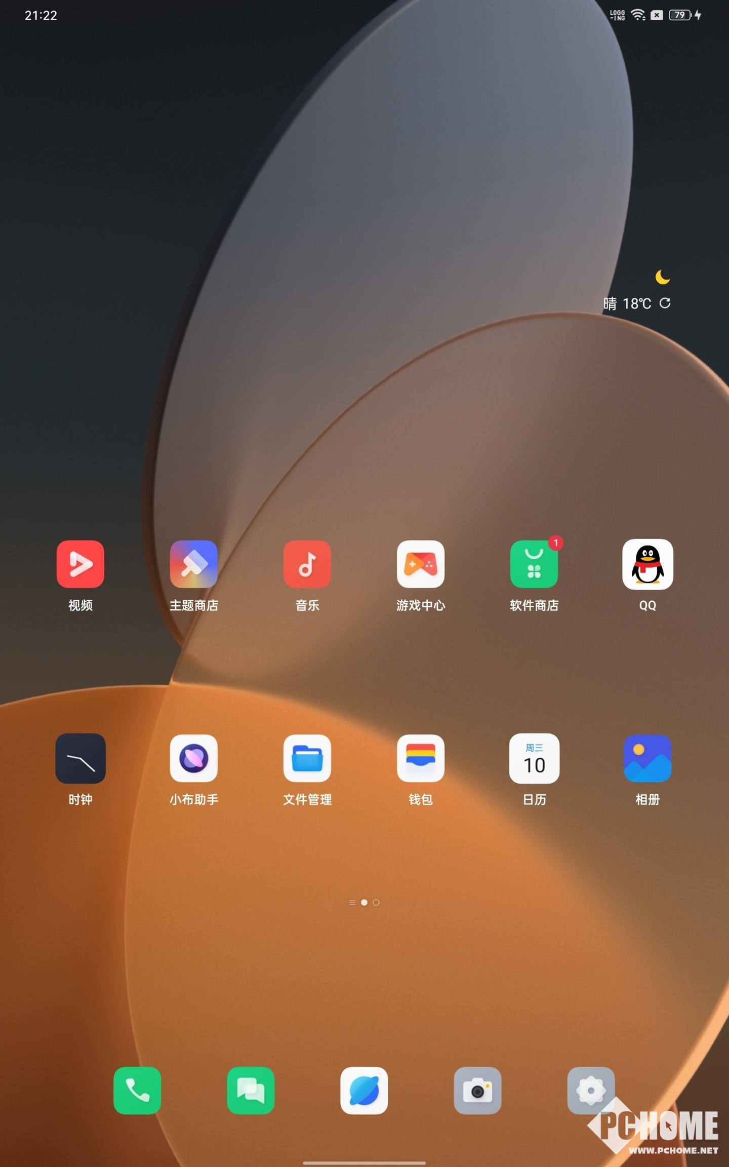The image size is (729, 1167).
Task: Open the 钱包 wallet app
Action: (x=420, y=758)
